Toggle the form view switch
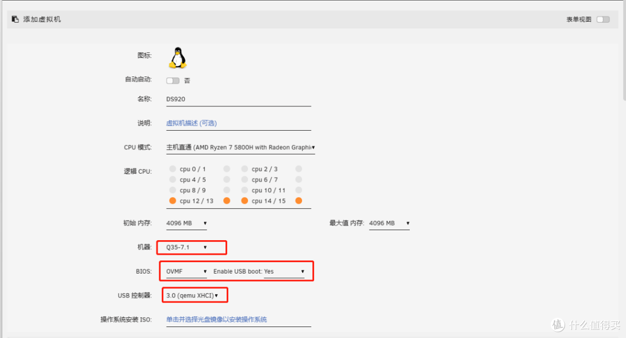 (x=603, y=19)
